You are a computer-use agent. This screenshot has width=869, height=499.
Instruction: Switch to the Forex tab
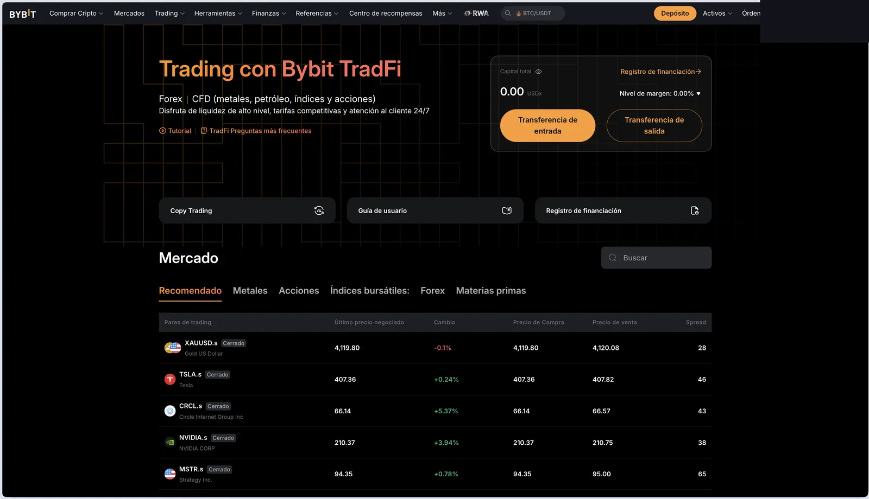(x=433, y=291)
